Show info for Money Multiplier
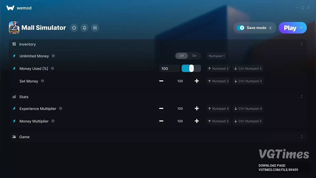This screenshot has width=316, height=178. tap(53, 121)
